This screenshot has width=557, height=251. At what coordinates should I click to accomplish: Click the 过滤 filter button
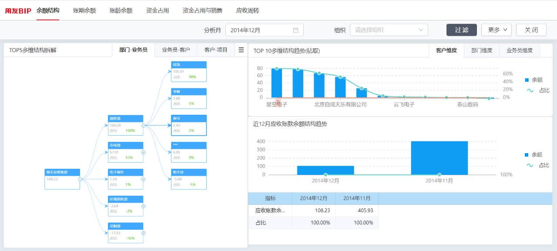[461, 30]
